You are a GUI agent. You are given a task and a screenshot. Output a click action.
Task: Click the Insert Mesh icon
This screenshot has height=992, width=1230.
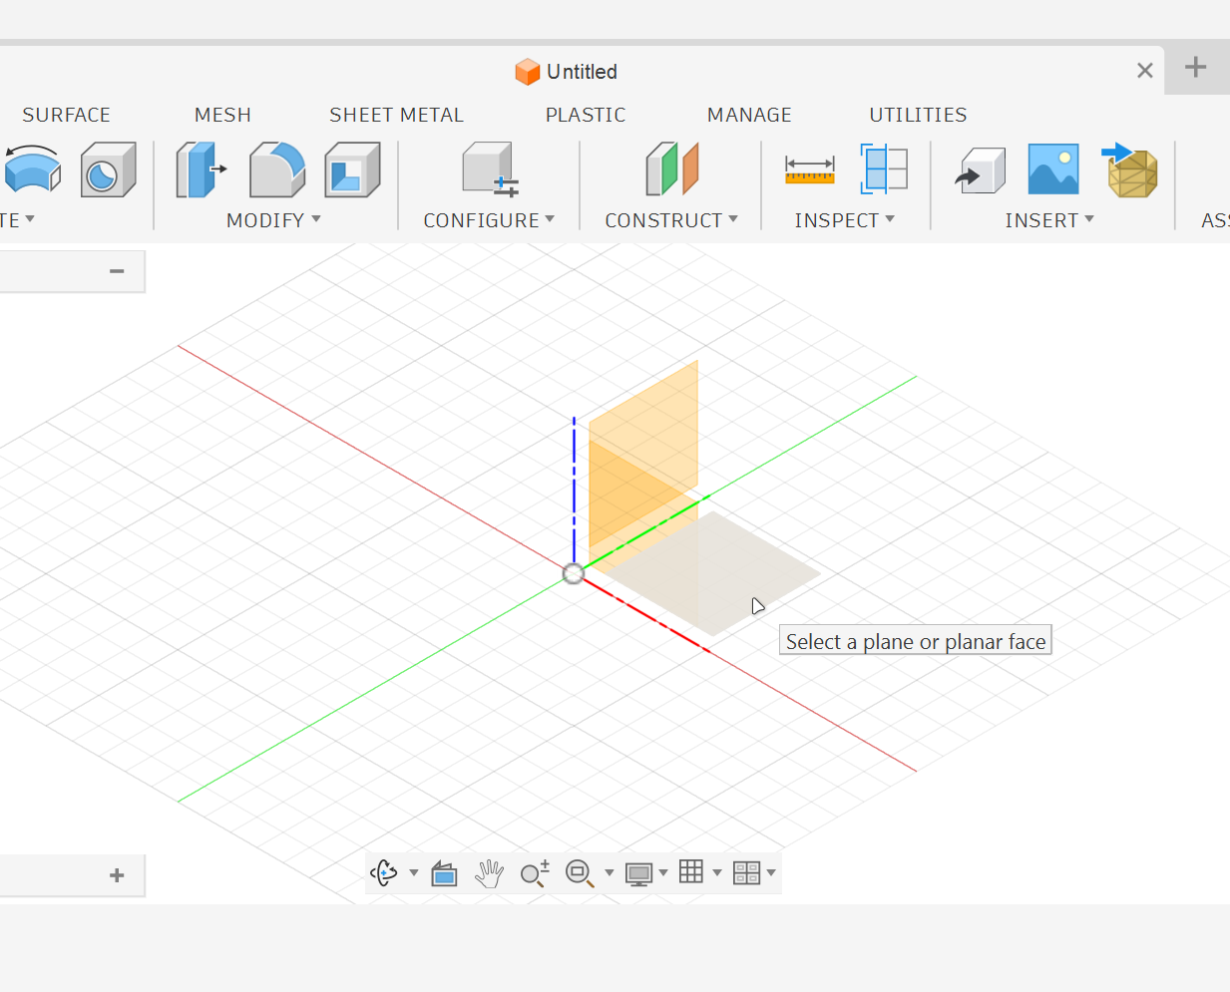(1130, 169)
